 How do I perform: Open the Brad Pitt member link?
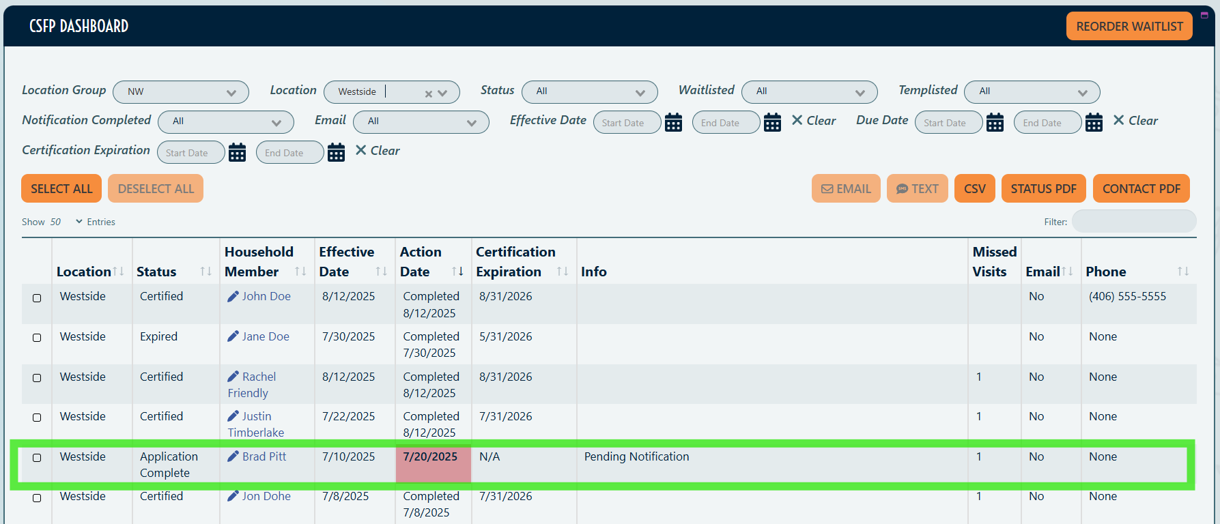pos(264,456)
